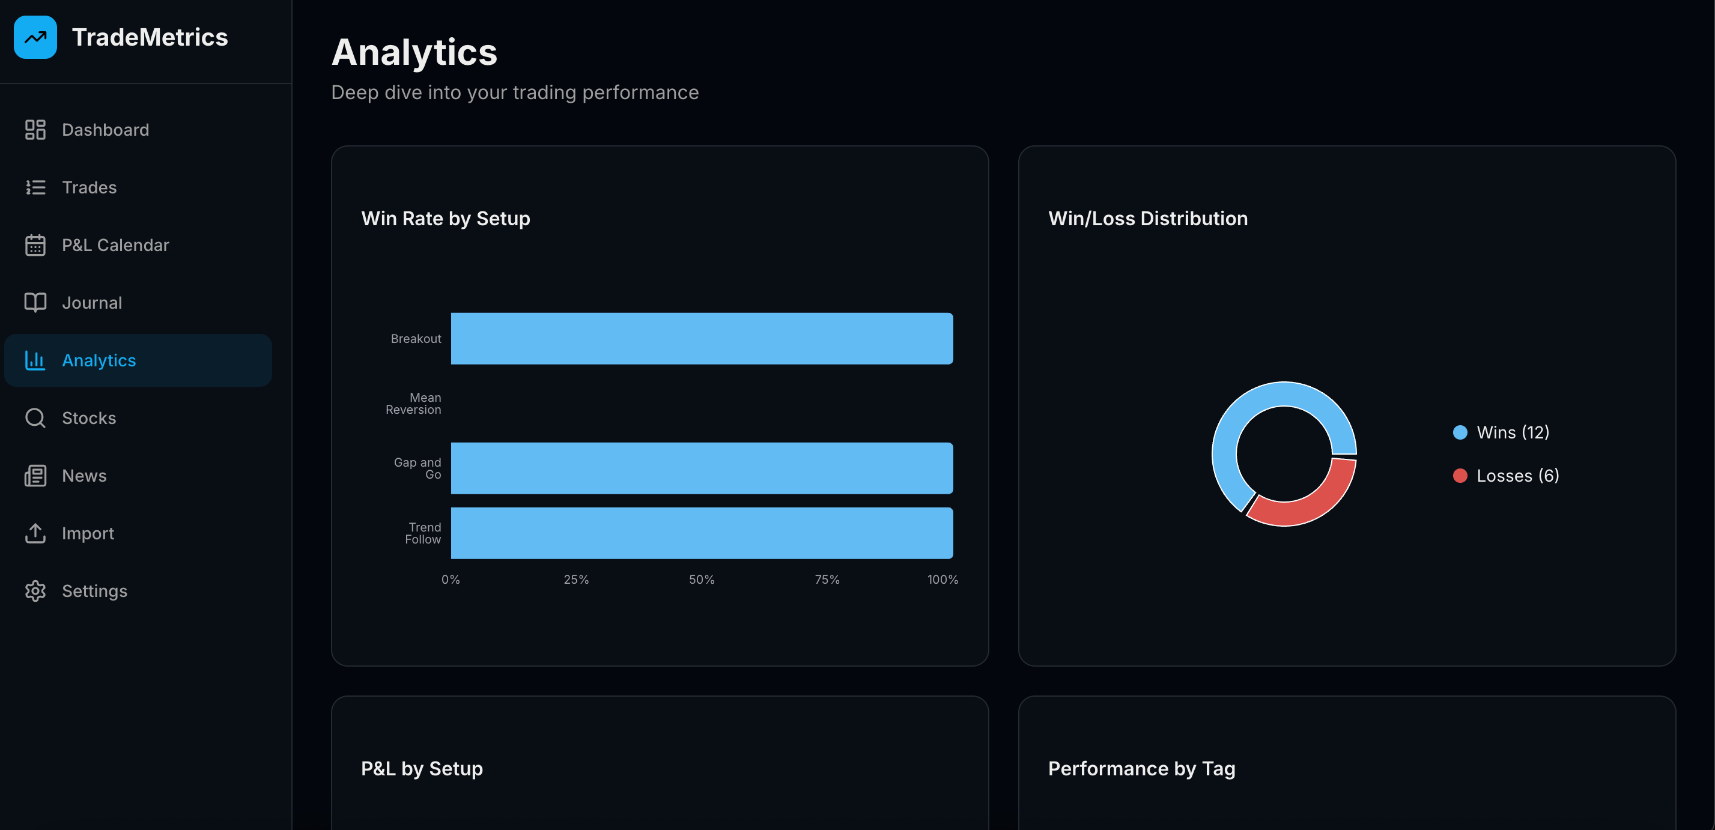Open the Journal page
This screenshot has height=830, width=1715.
coord(92,302)
